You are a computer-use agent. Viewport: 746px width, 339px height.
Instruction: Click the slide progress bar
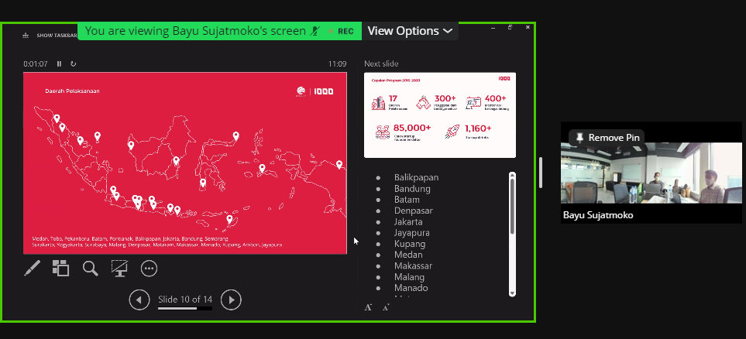184,309
